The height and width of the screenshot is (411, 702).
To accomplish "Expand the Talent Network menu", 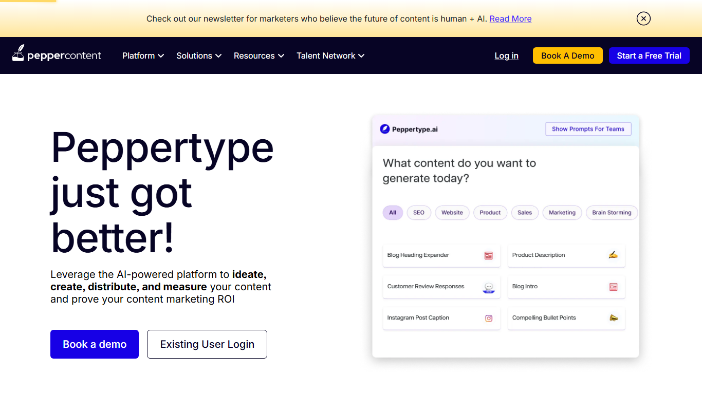I will pos(330,55).
